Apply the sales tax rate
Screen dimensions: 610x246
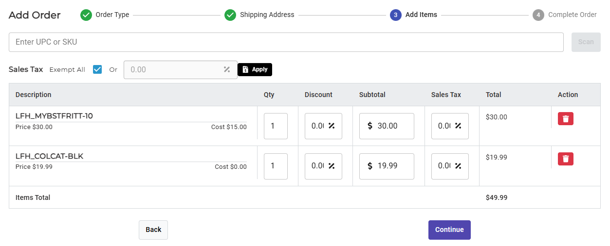[255, 69]
